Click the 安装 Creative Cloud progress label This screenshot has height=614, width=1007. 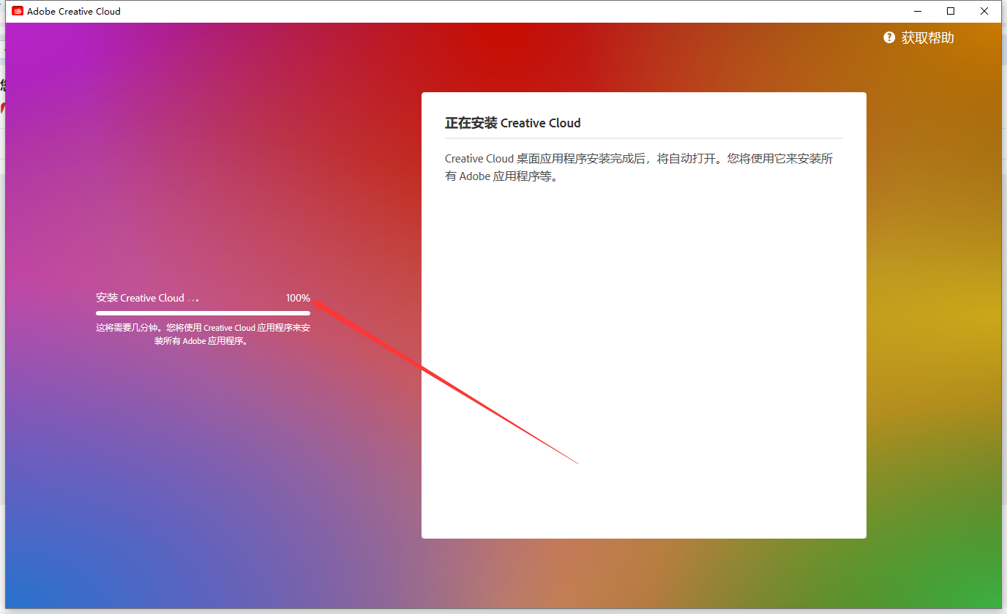(147, 298)
